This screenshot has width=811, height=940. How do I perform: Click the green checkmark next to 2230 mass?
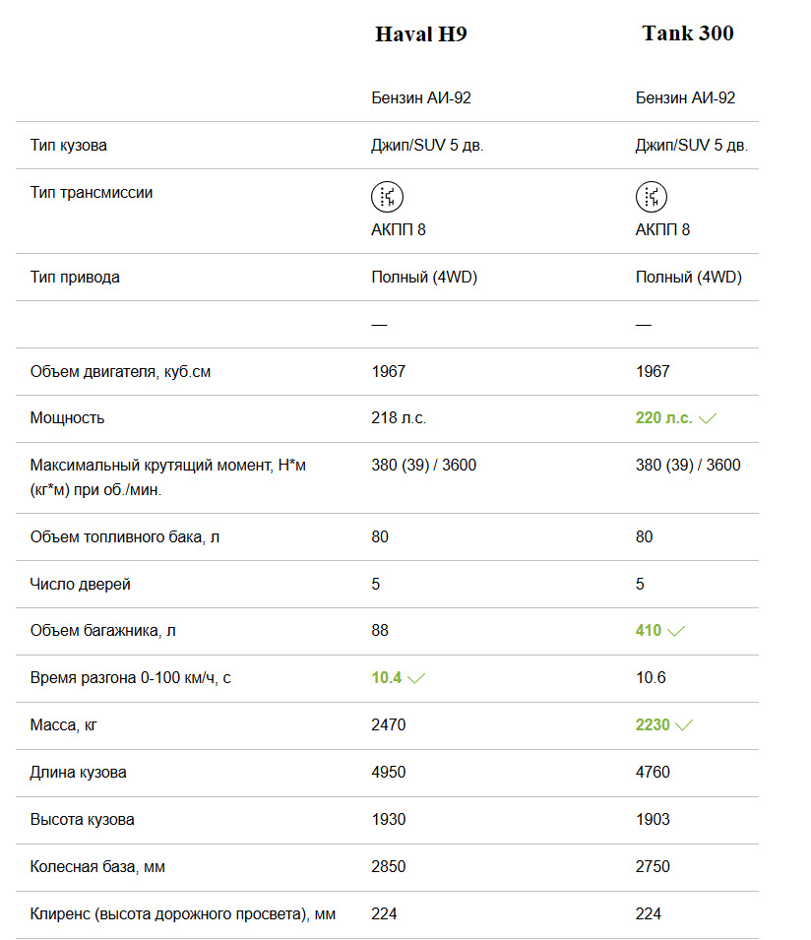684,725
